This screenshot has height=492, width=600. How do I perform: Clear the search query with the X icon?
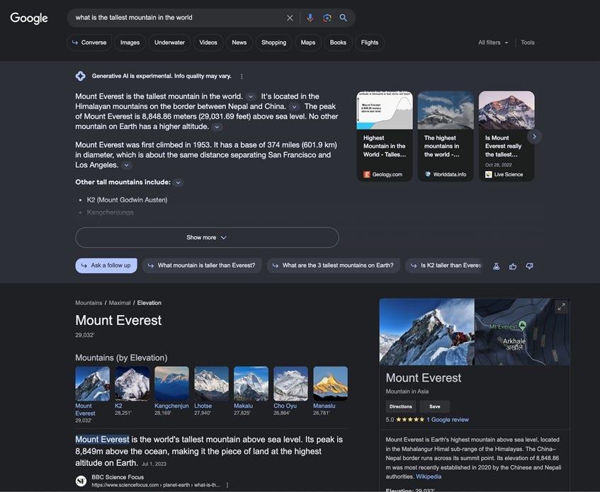click(x=290, y=18)
